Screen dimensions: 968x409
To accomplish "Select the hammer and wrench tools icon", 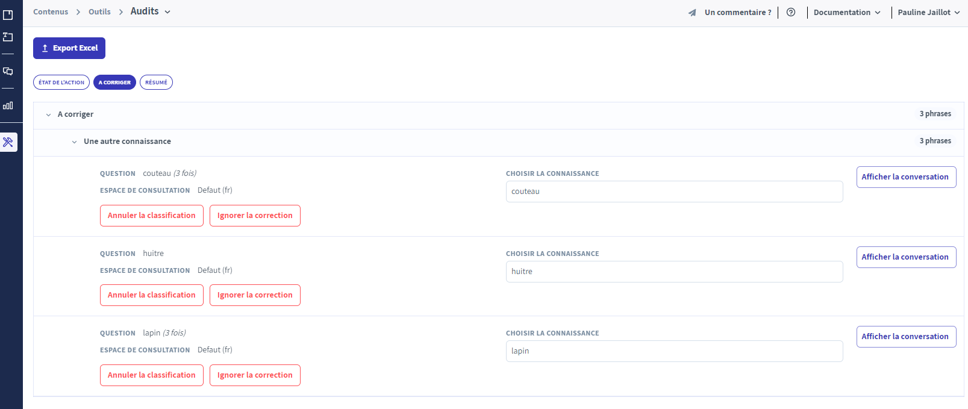I will 8,142.
